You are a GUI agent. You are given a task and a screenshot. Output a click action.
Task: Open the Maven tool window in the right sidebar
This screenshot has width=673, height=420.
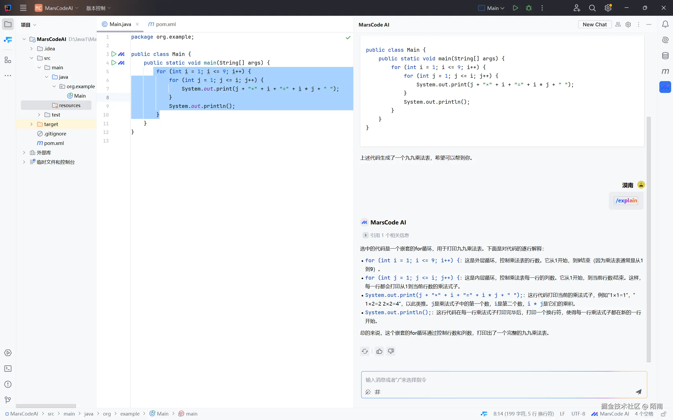(x=665, y=71)
